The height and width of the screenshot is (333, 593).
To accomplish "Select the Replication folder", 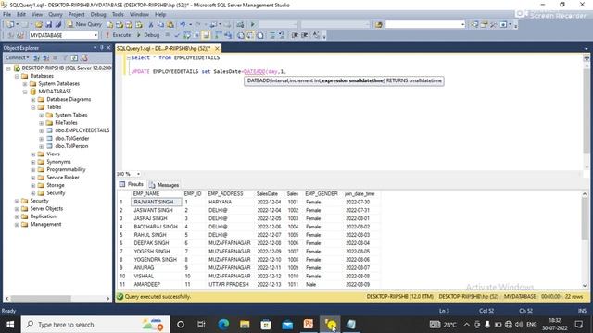I will [44, 216].
